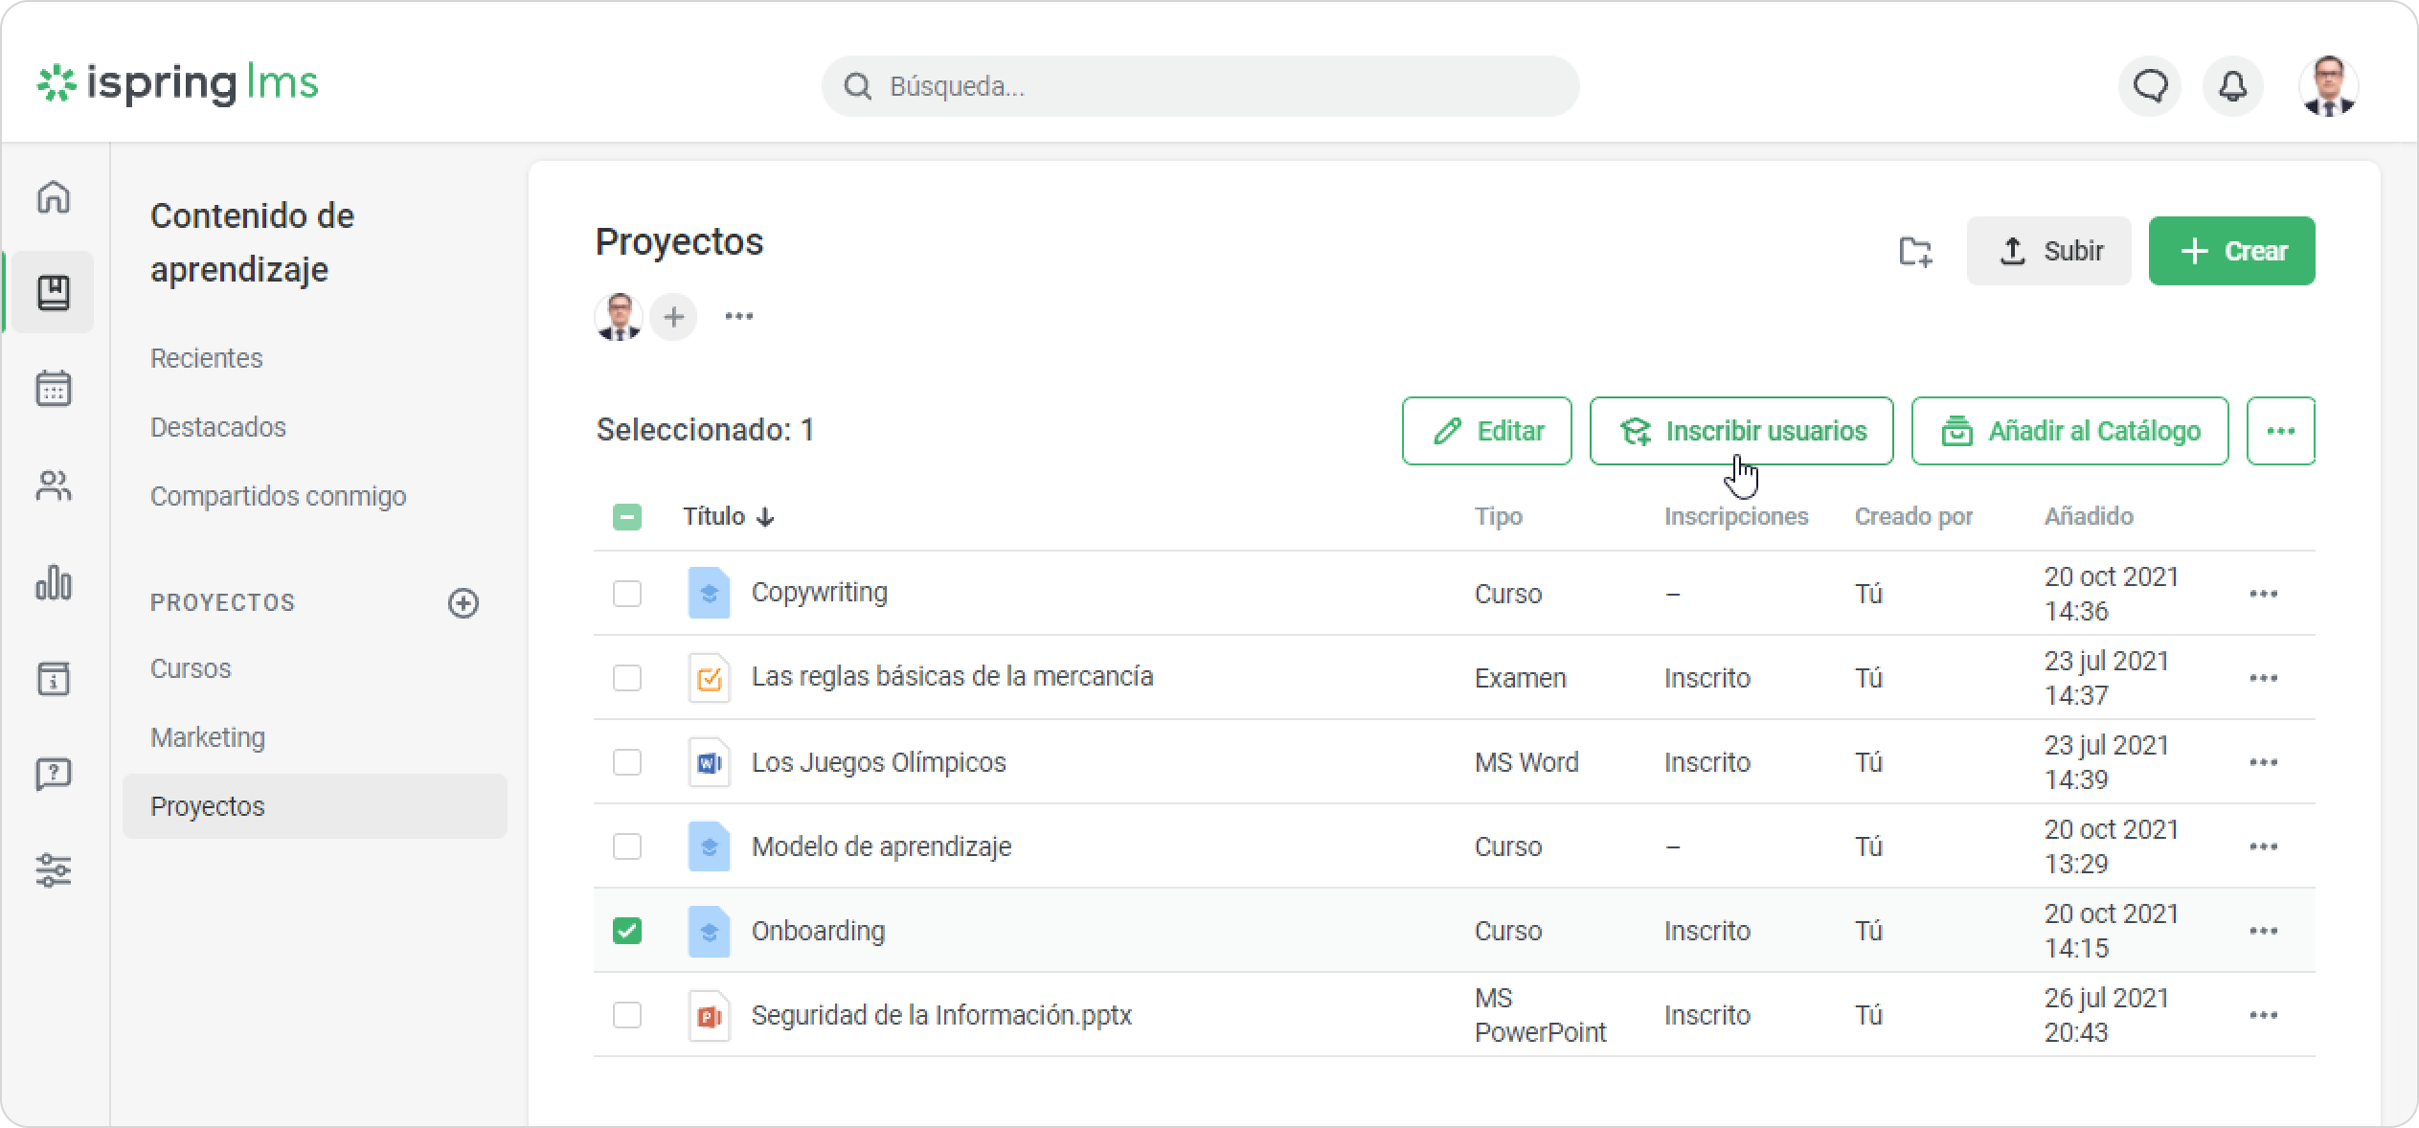
Task: Click the new folder icon
Action: tap(1914, 251)
